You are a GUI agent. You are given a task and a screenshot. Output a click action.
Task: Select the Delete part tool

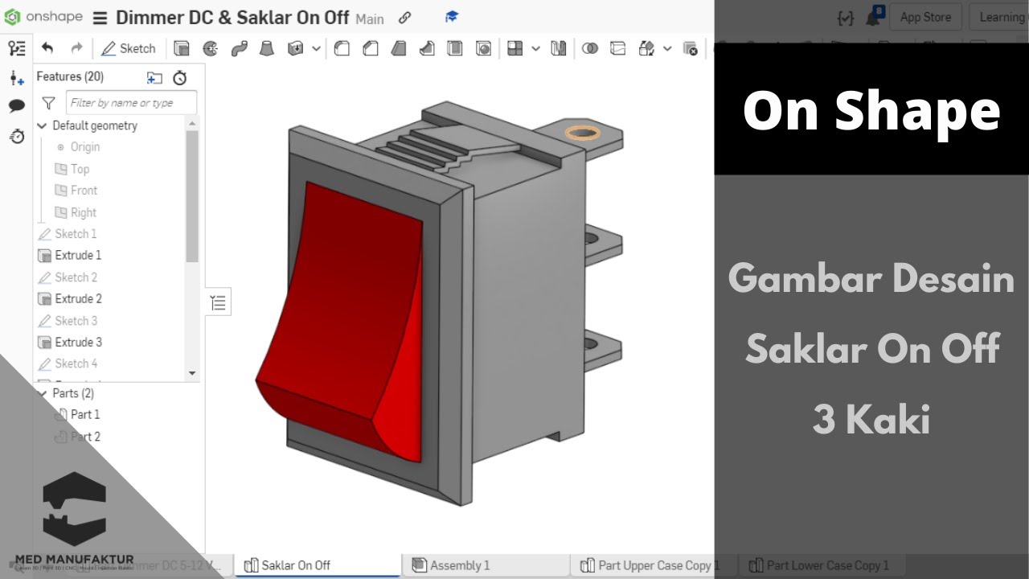tap(690, 48)
